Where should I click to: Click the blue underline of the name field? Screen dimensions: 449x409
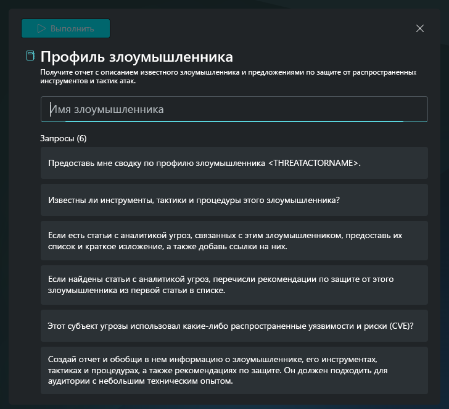point(234,122)
